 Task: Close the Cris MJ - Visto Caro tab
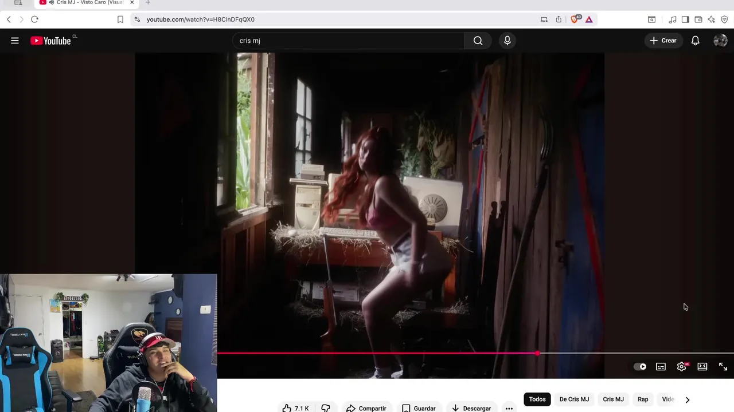132,3
